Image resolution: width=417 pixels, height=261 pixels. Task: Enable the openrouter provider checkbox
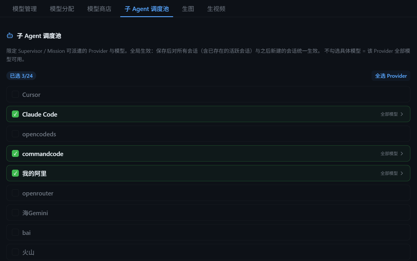click(x=15, y=193)
